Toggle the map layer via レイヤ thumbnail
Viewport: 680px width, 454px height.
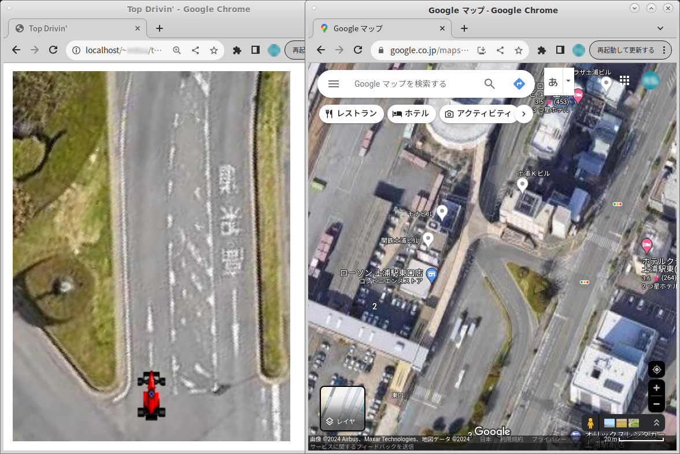coord(343,409)
